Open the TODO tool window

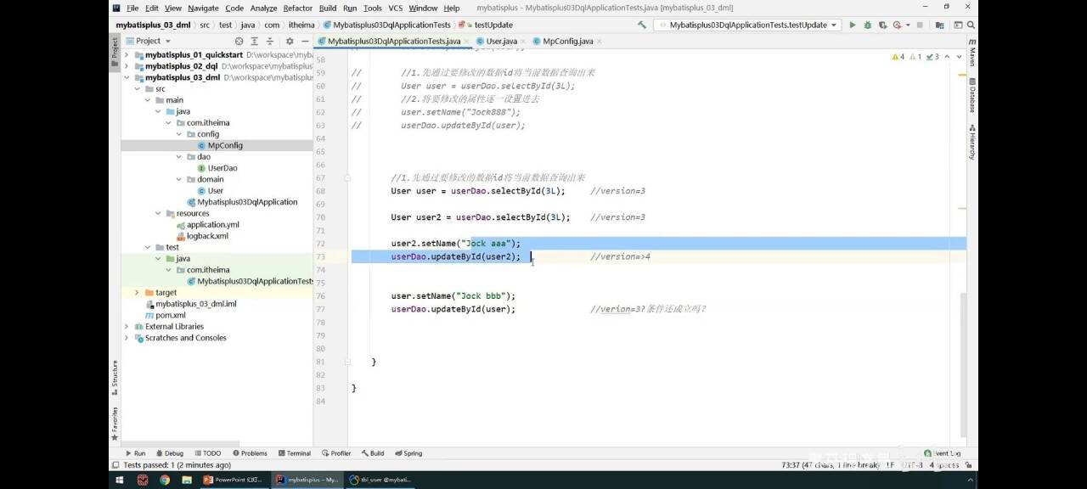click(207, 453)
